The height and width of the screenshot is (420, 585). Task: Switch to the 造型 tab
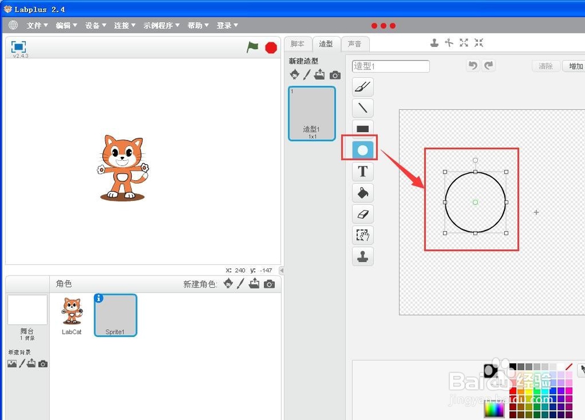coord(326,44)
